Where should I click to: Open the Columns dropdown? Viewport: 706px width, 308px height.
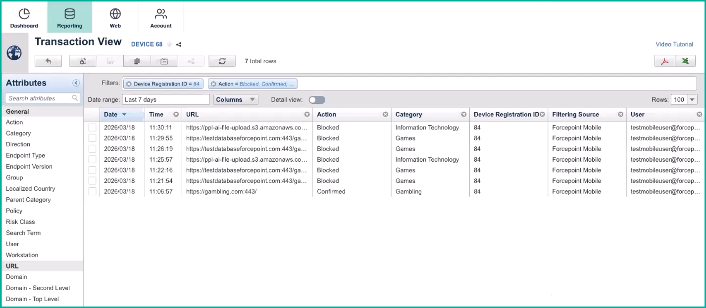236,100
